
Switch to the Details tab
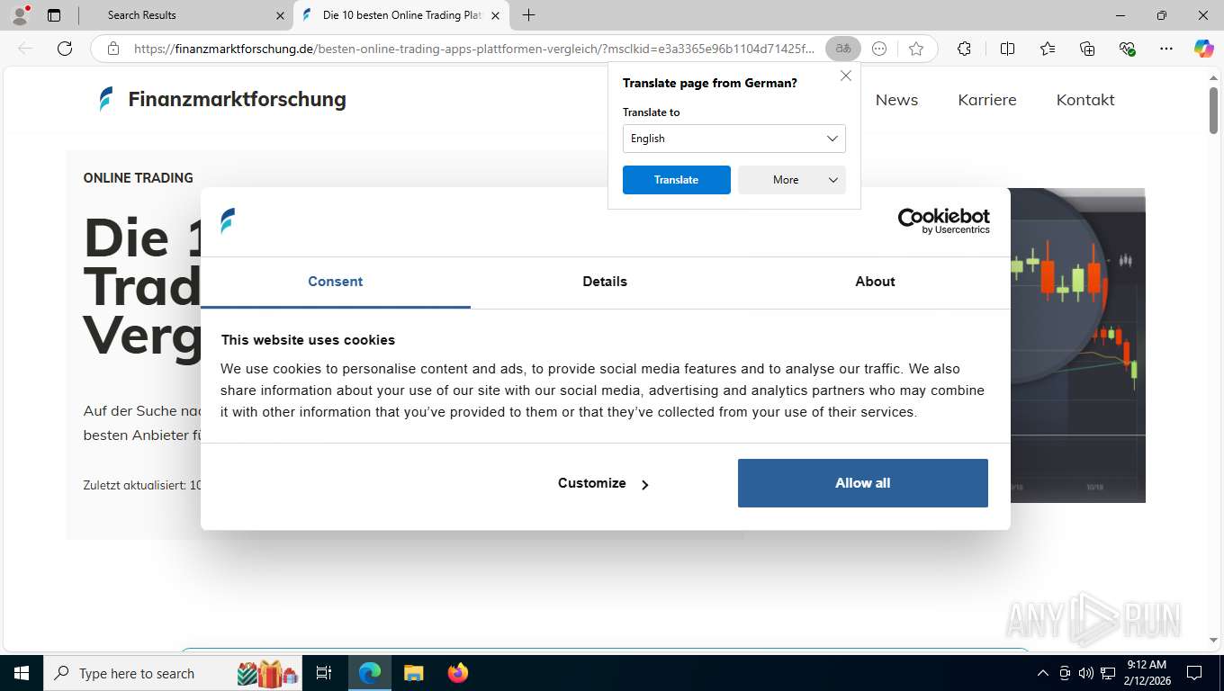pyautogui.click(x=605, y=282)
